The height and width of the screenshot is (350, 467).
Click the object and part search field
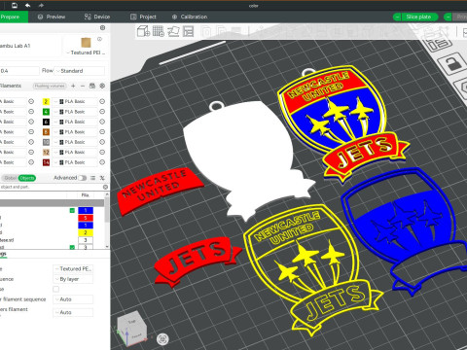tap(52, 187)
